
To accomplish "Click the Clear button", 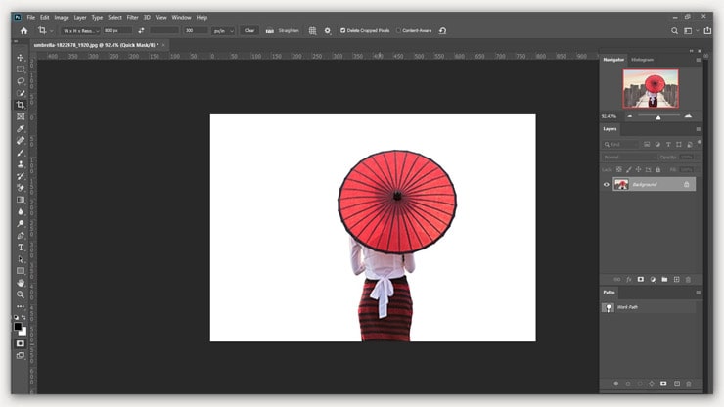I will click(x=249, y=30).
